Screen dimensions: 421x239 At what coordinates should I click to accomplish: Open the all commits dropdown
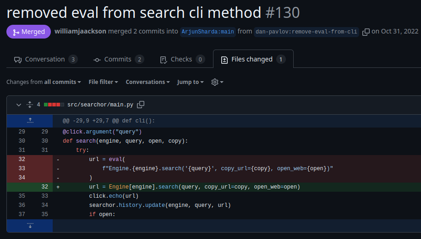click(x=62, y=82)
